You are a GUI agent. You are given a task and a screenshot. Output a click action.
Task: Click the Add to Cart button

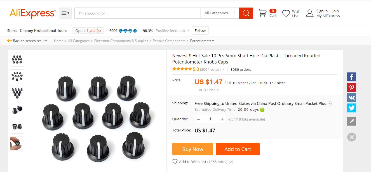tap(238, 149)
